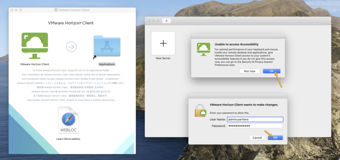Minimize the installer disk image window
Screen dimensions: 340x160
pyautogui.click(x=17, y=11)
